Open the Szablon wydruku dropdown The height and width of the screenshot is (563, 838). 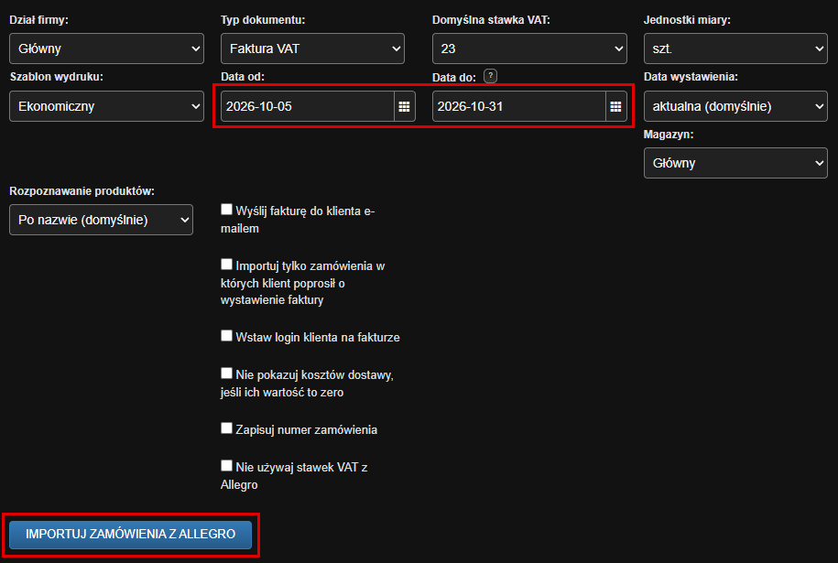[106, 106]
